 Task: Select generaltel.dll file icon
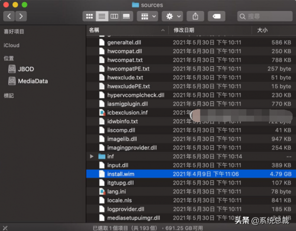(102, 43)
